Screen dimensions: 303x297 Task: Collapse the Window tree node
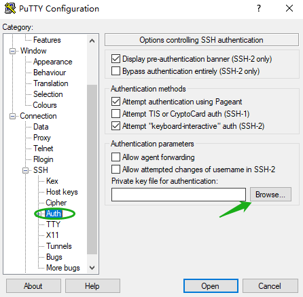12,51
